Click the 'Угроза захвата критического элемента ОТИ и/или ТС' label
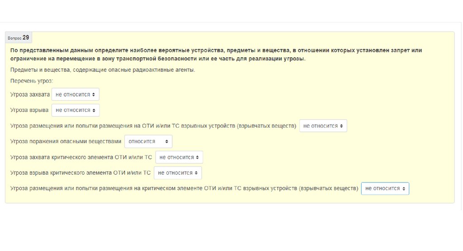Image resolution: width=463 pixels, height=251 pixels. [x=81, y=157]
